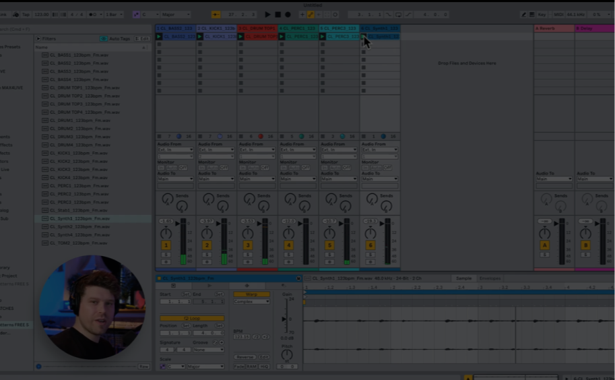Viewport: 615px width, 380px height.
Task: Toggle the MIDI map mode button
Action: [558, 15]
